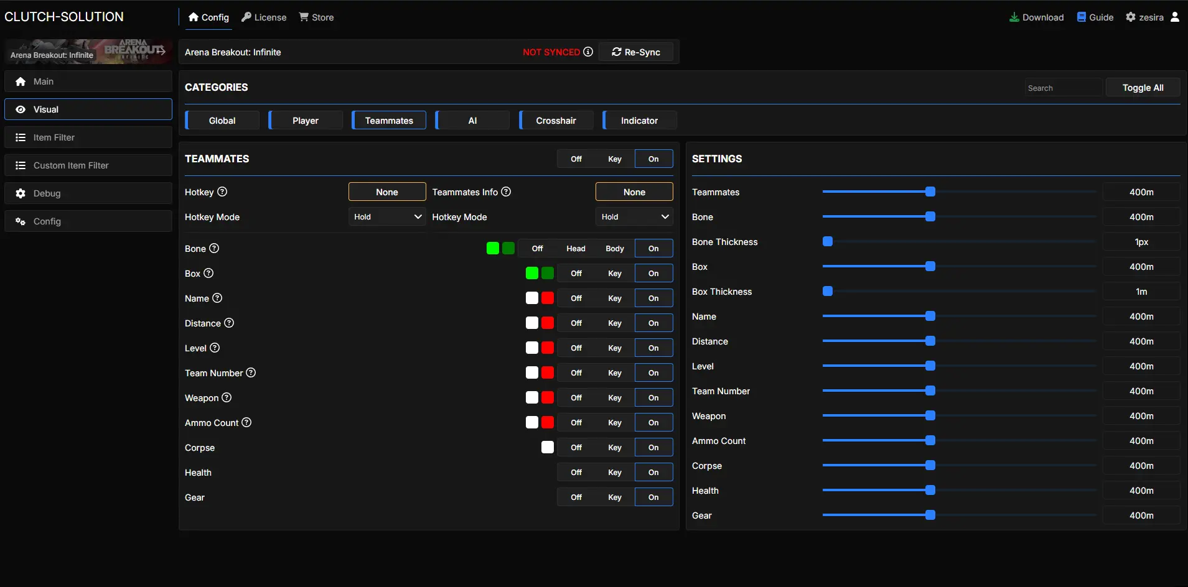Click the help icon beside Hotkey label
1188x587 pixels.
[222, 192]
